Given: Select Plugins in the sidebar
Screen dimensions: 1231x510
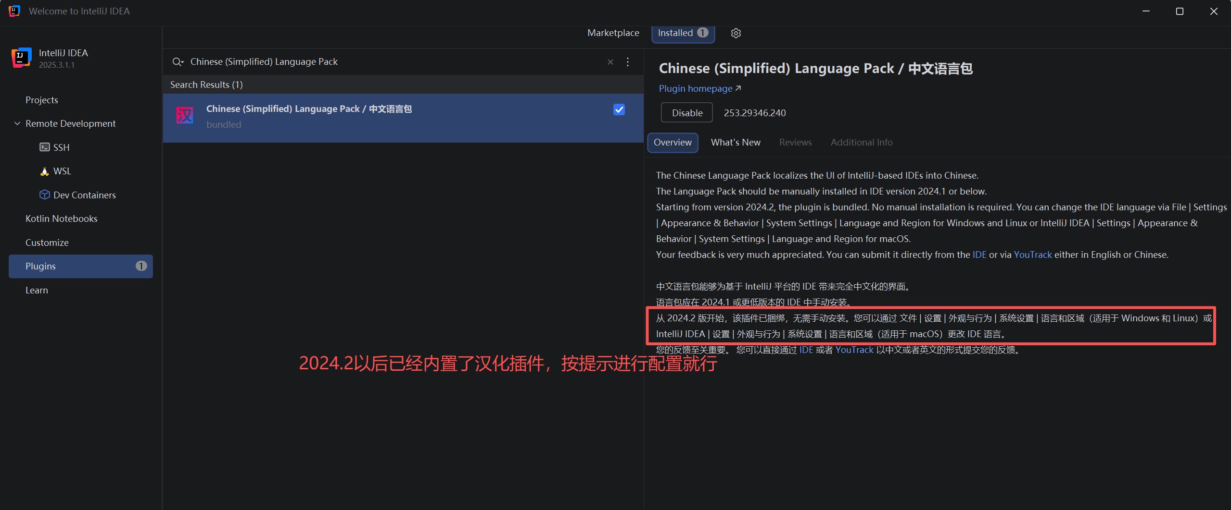Looking at the screenshot, I should (81, 266).
